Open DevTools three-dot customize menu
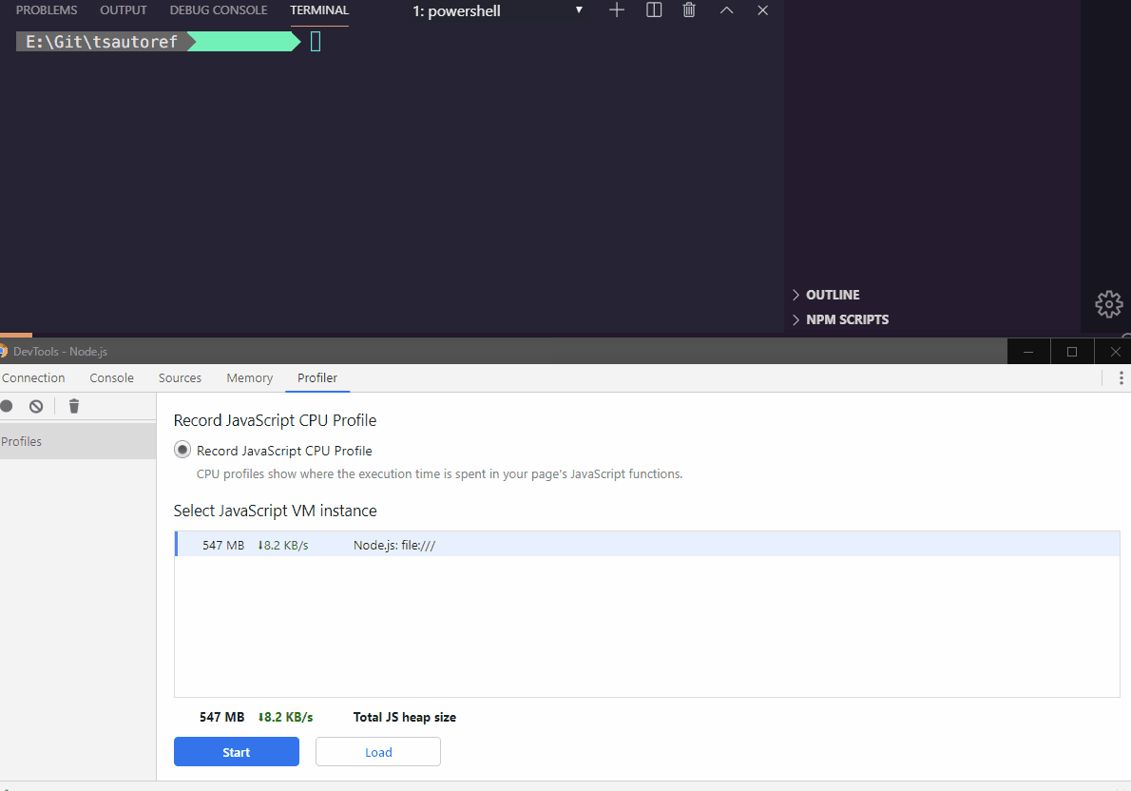This screenshot has width=1131, height=791. (x=1121, y=377)
